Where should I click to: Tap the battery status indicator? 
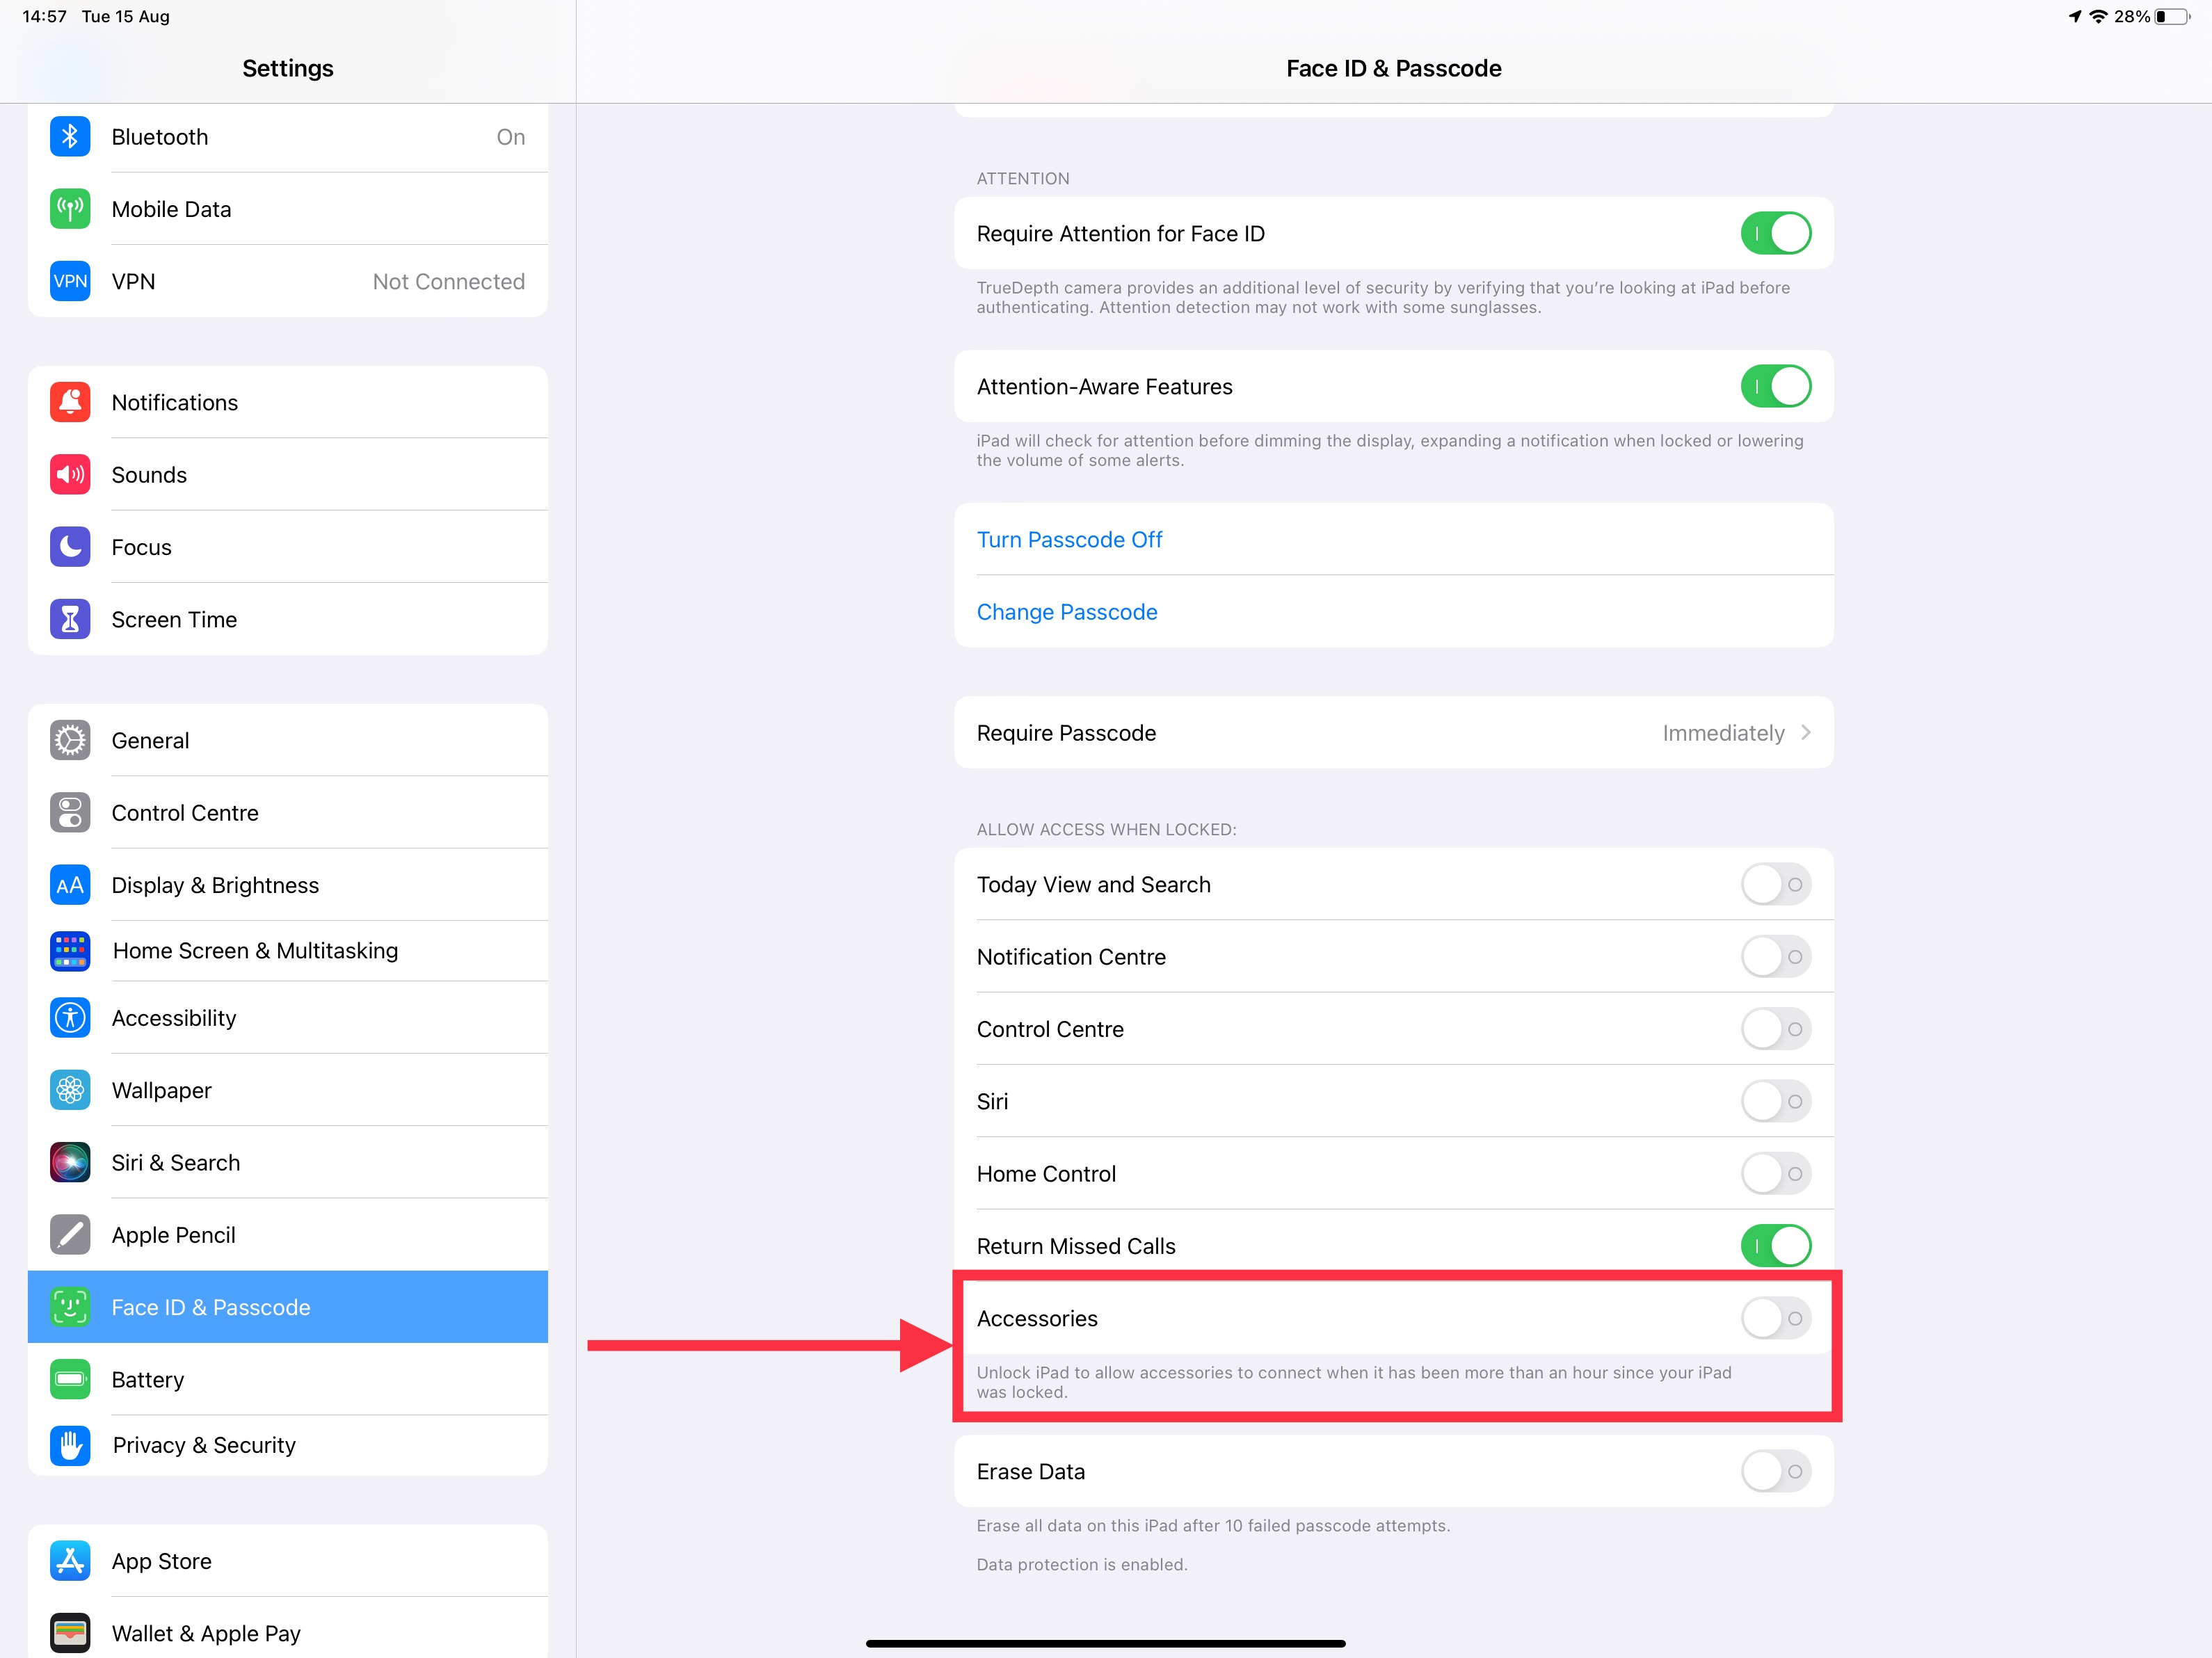pyautogui.click(x=2172, y=17)
